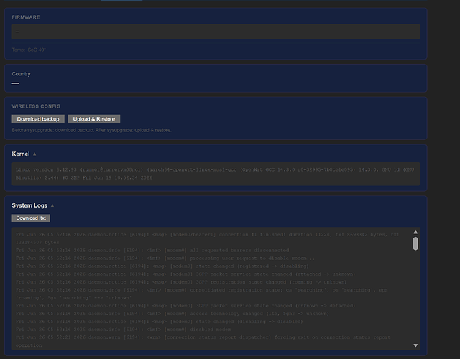
Task: Click the Country label
Action: tap(21, 74)
